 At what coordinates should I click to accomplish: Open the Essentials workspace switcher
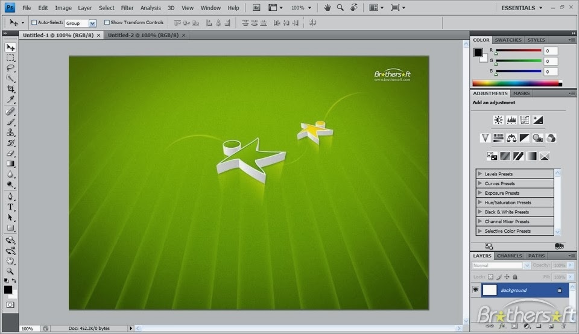click(521, 8)
